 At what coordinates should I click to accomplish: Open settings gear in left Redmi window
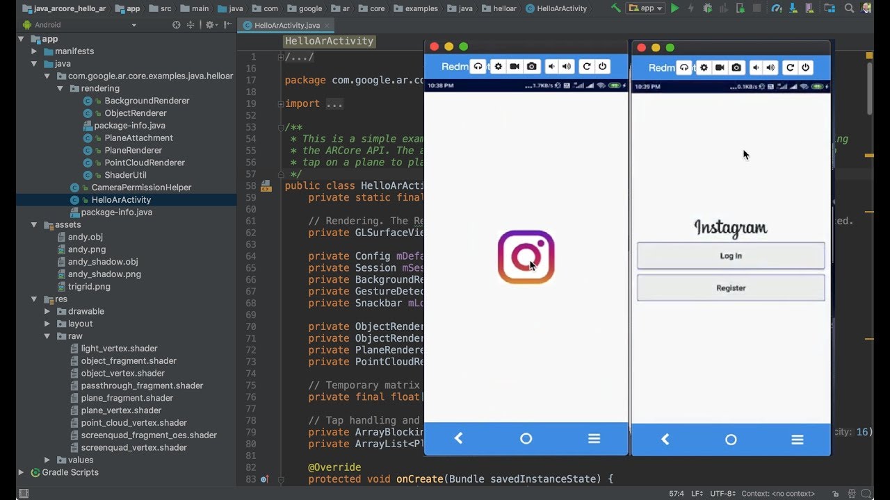[x=498, y=67]
